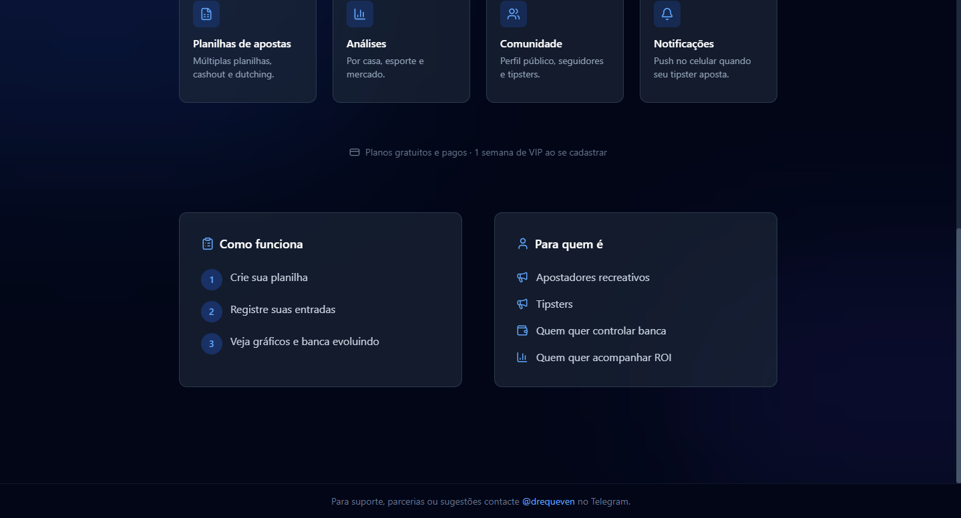
Task: Click the clipboard icon beside Como funciona
Action: point(206,244)
